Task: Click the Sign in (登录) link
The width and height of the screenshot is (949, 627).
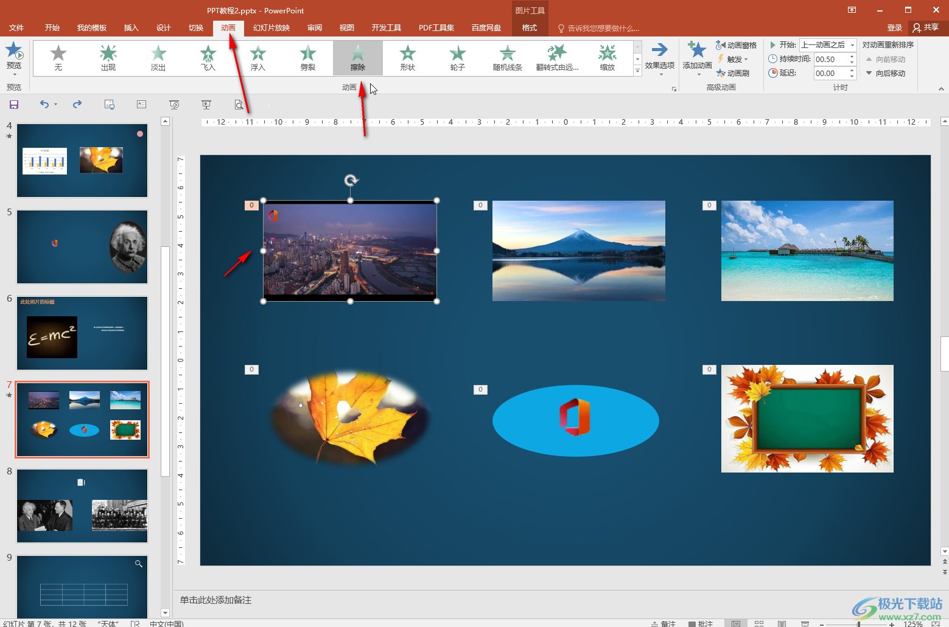Action: (x=894, y=28)
